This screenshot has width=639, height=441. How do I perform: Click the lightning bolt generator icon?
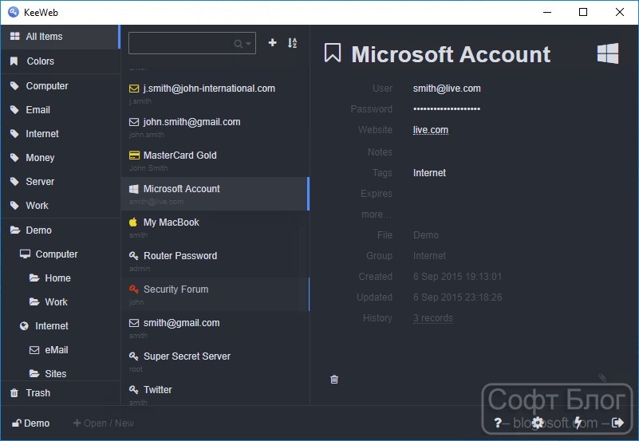click(578, 423)
